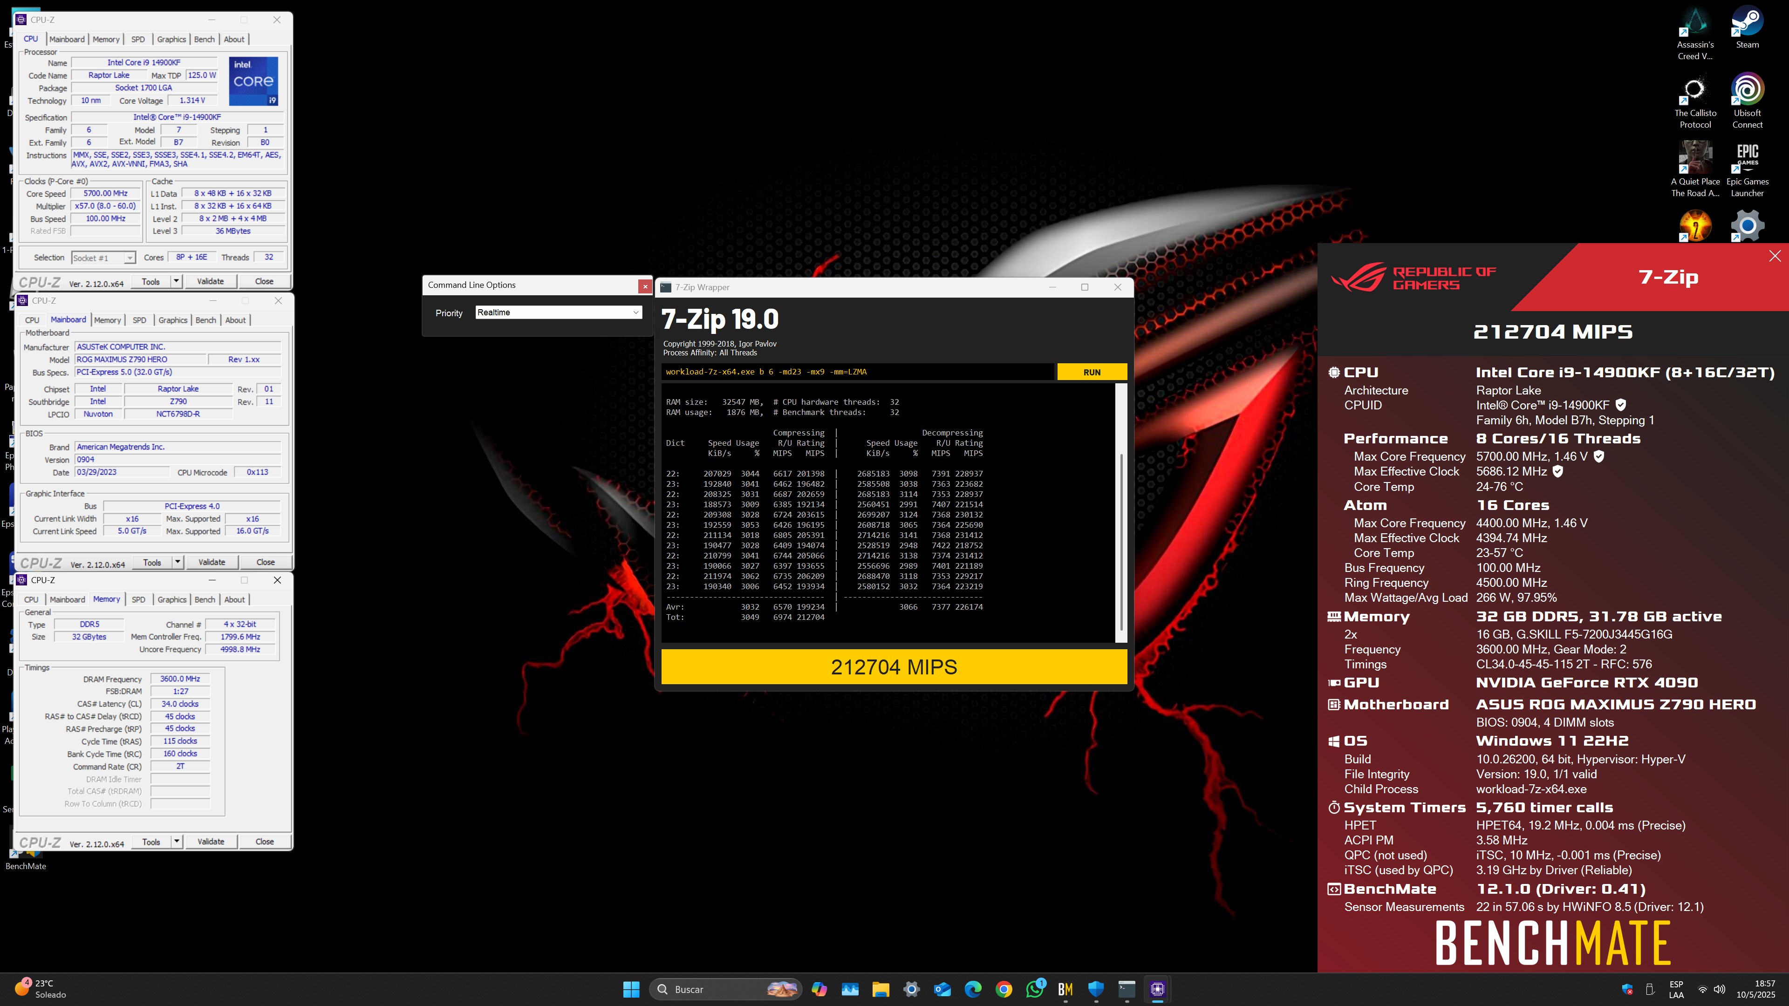
Task: Click the weather widget showing 23°C
Action: [40, 989]
